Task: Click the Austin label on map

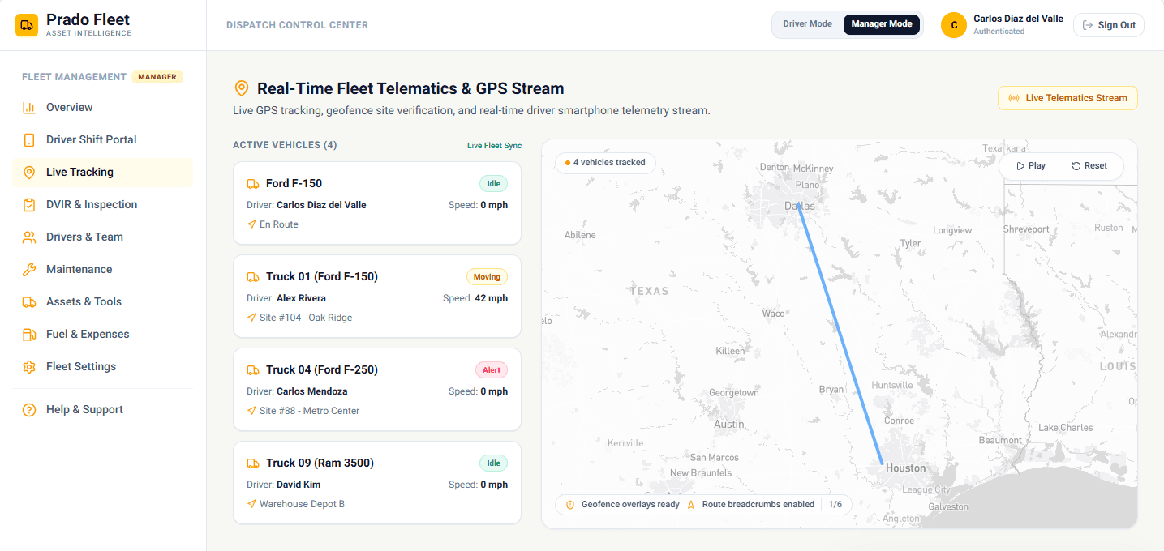Action: (728, 424)
